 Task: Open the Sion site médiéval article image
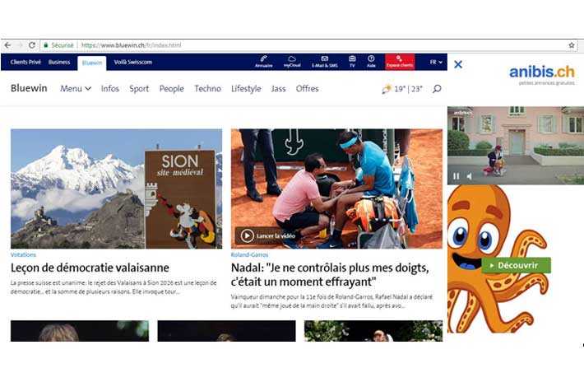click(x=116, y=189)
